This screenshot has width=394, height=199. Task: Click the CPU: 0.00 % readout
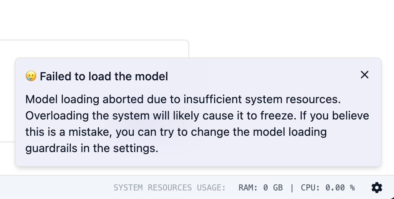[328, 188]
